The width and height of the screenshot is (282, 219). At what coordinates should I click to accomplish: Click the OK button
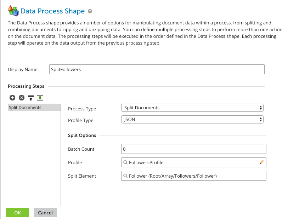(17, 213)
